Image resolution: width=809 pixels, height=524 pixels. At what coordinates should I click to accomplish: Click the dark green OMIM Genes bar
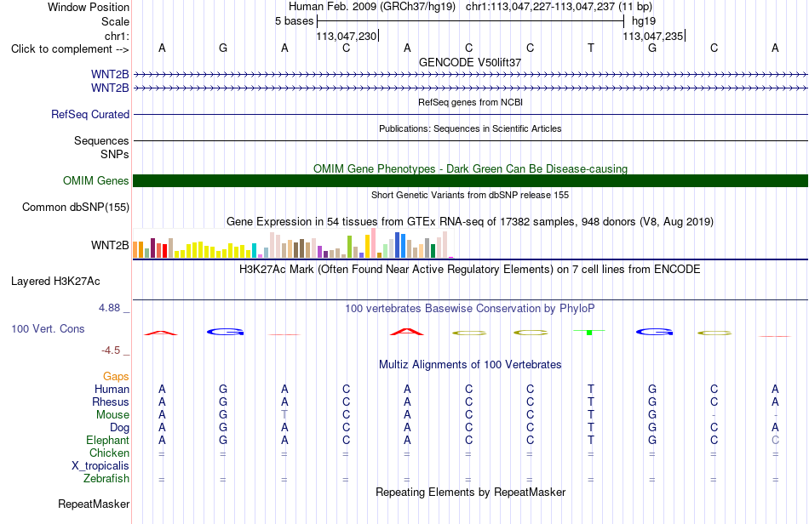point(470,181)
